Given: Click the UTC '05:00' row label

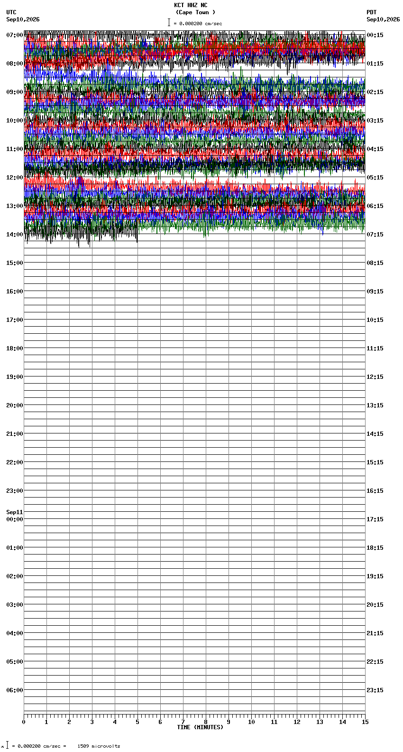Looking at the screenshot, I should [x=15, y=662].
